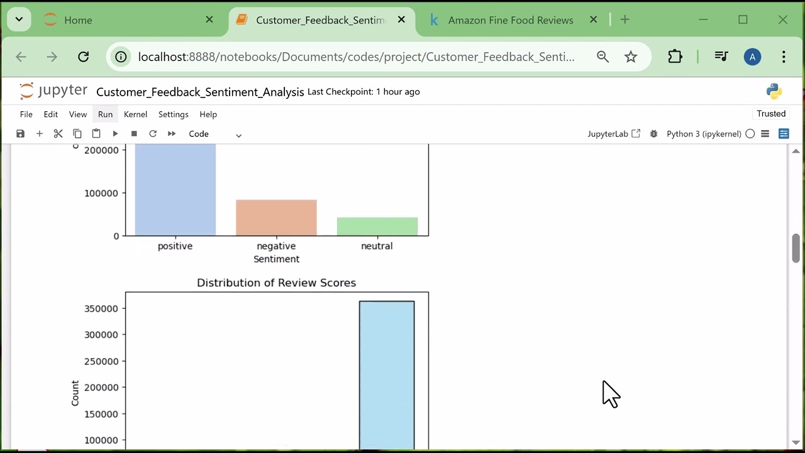Paste cell from clipboard
The width and height of the screenshot is (805, 453).
click(96, 133)
